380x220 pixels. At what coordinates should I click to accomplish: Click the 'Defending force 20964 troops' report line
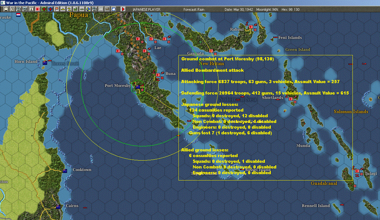pos(265,93)
